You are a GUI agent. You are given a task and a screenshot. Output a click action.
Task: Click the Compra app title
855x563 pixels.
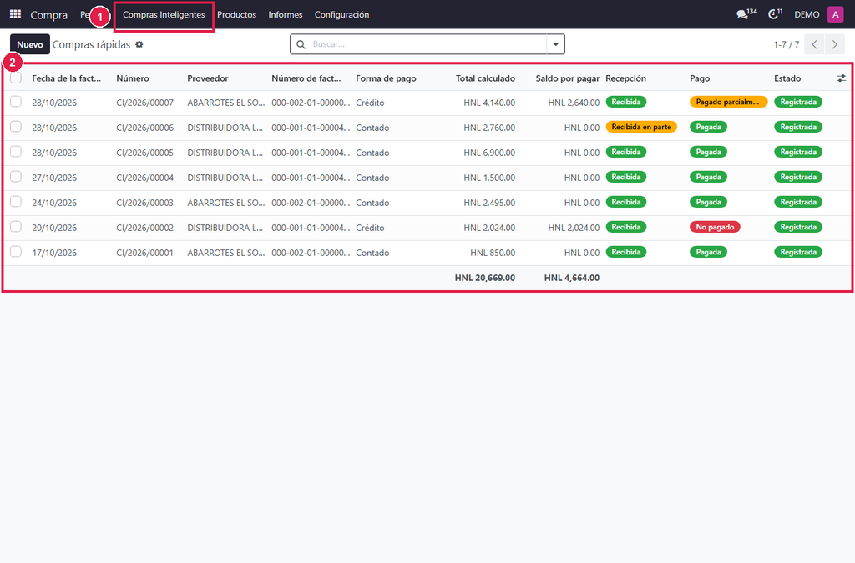[49, 15]
